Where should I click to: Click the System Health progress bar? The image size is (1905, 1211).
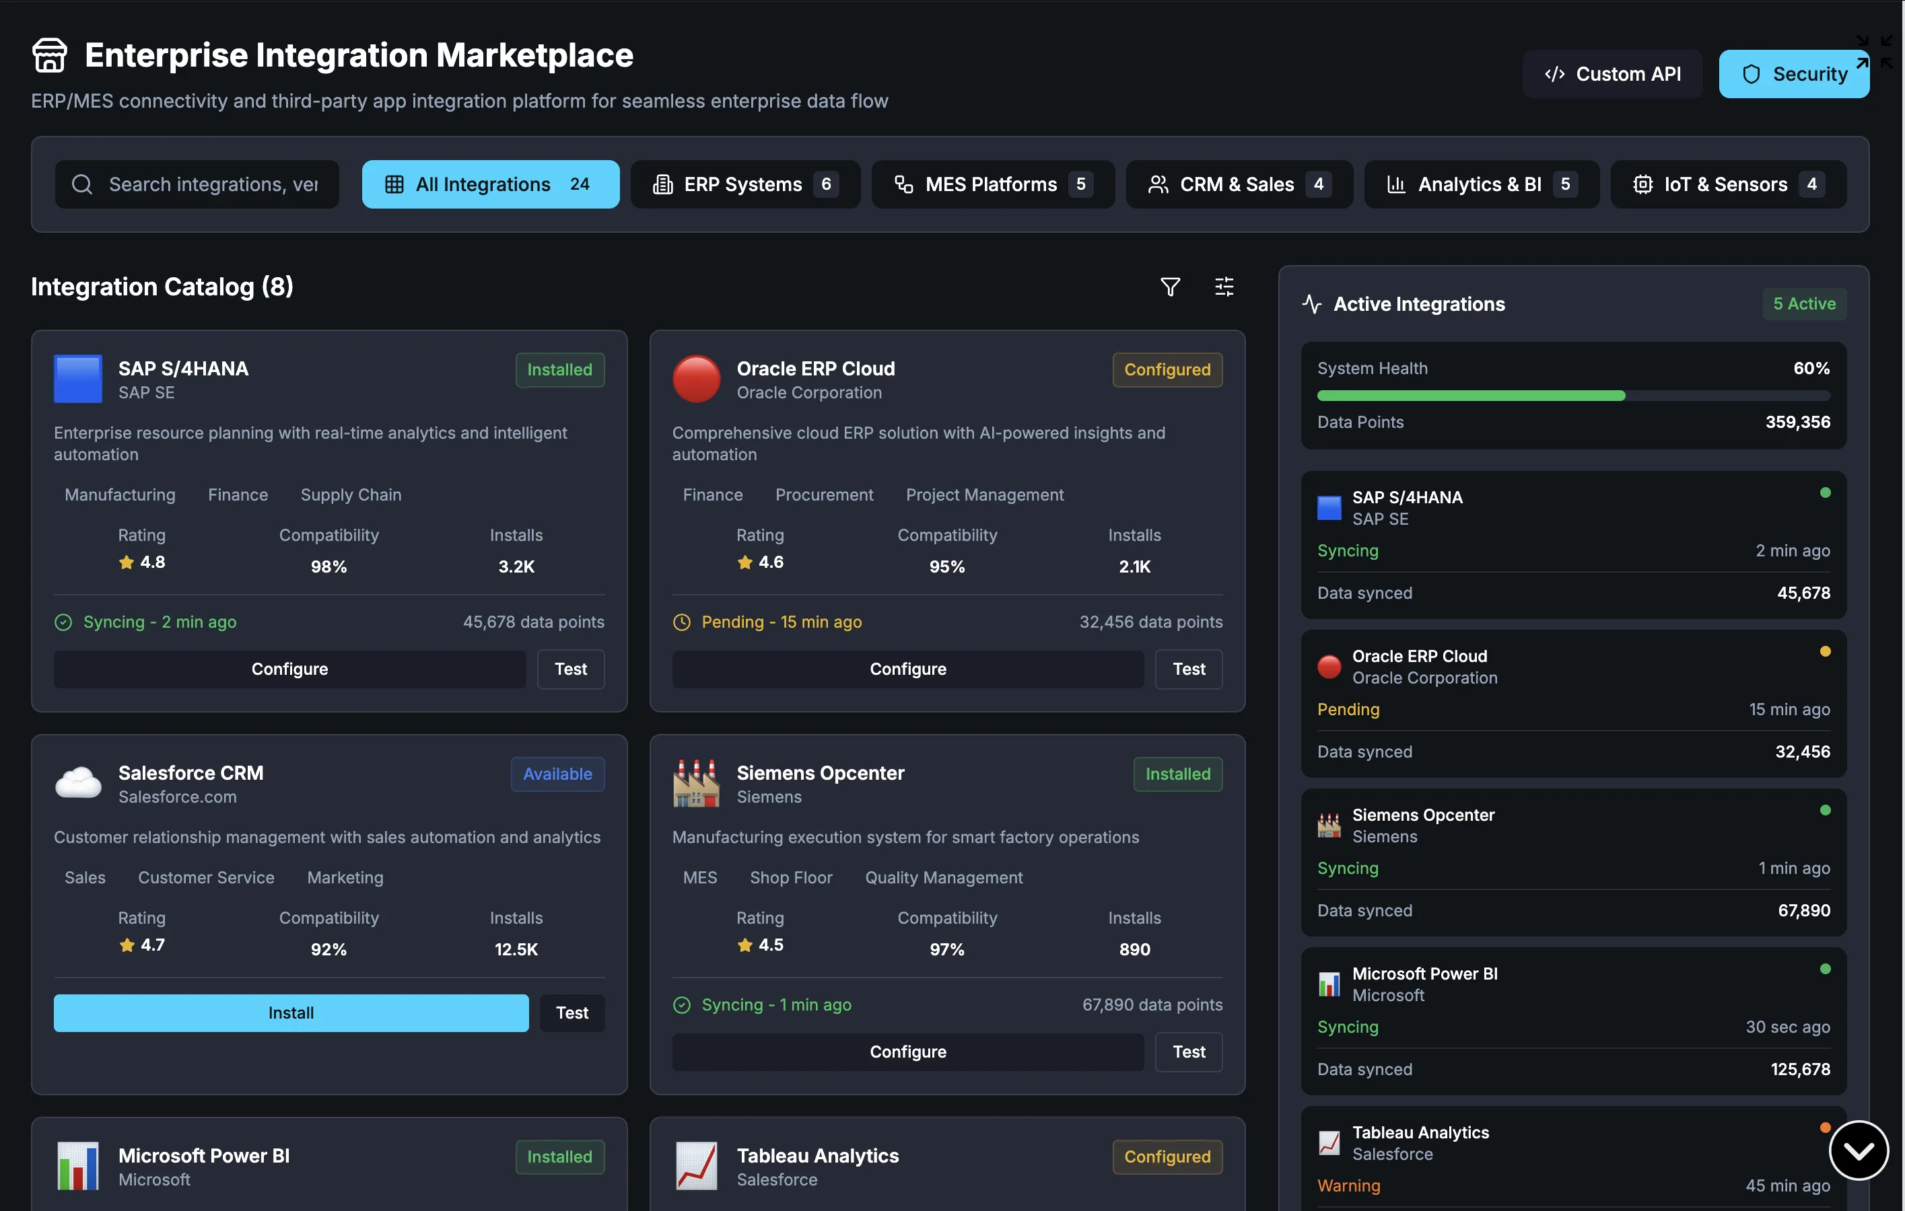coord(1574,395)
